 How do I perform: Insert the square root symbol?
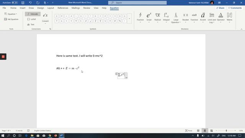[91, 21]
